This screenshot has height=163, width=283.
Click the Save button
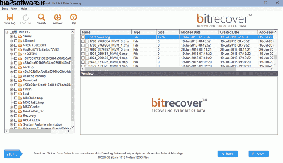tap(259, 154)
